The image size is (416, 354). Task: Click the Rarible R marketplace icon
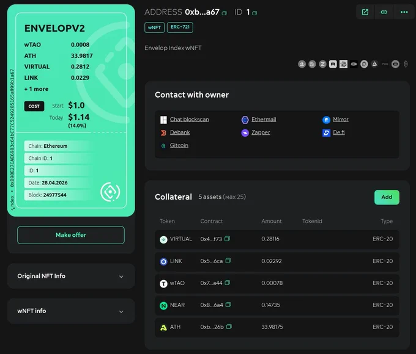pyautogui.click(x=333, y=64)
